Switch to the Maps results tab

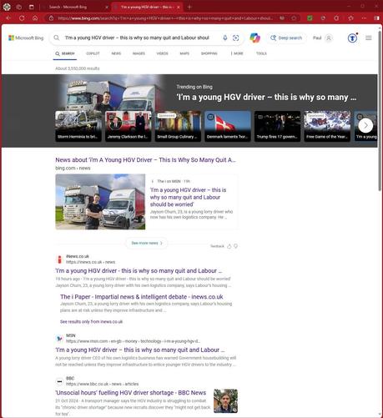pos(184,53)
